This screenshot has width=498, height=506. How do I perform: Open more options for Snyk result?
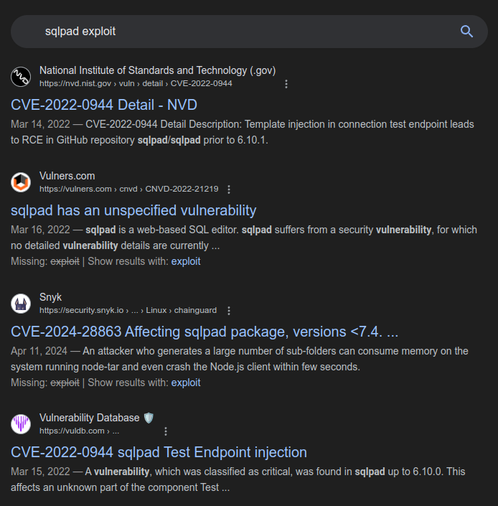coord(229,311)
